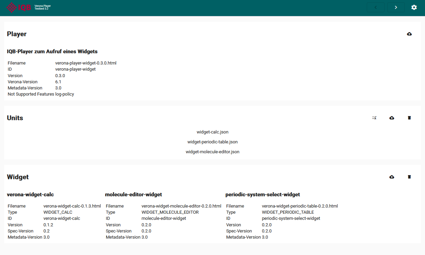Upload a widget file in Widget section

(x=392, y=177)
